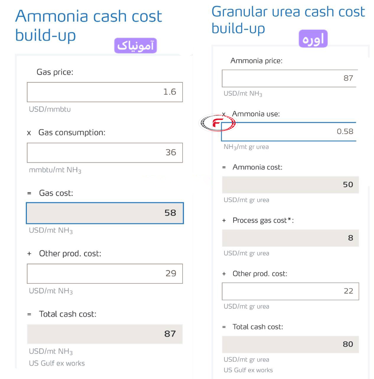This screenshot has width=374, height=379.
Task: Click the Process gas cost asterisk label
Action: point(263,220)
